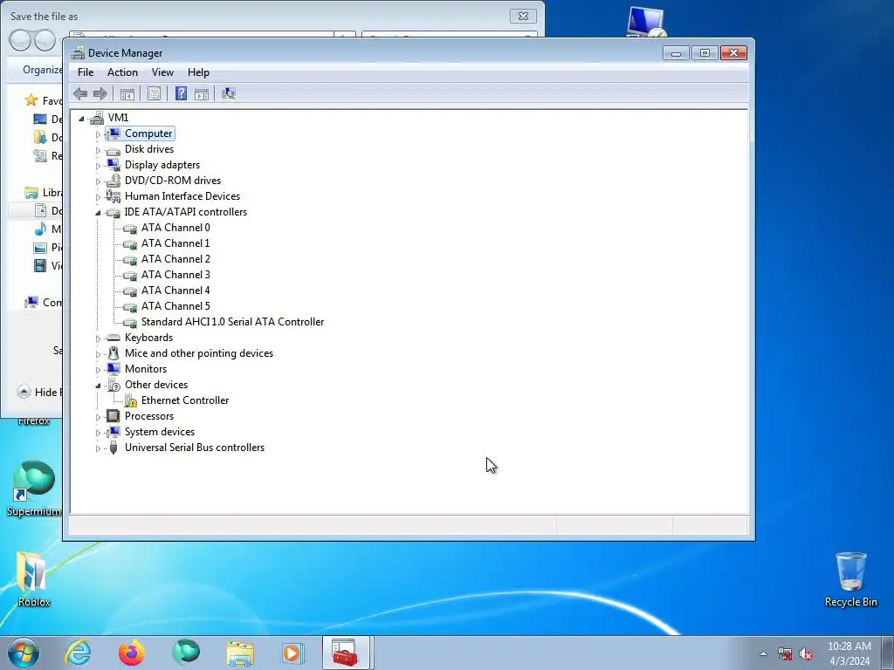This screenshot has height=670, width=894.
Task: Click the Universal Serial Bus controllers icon
Action: 113,448
